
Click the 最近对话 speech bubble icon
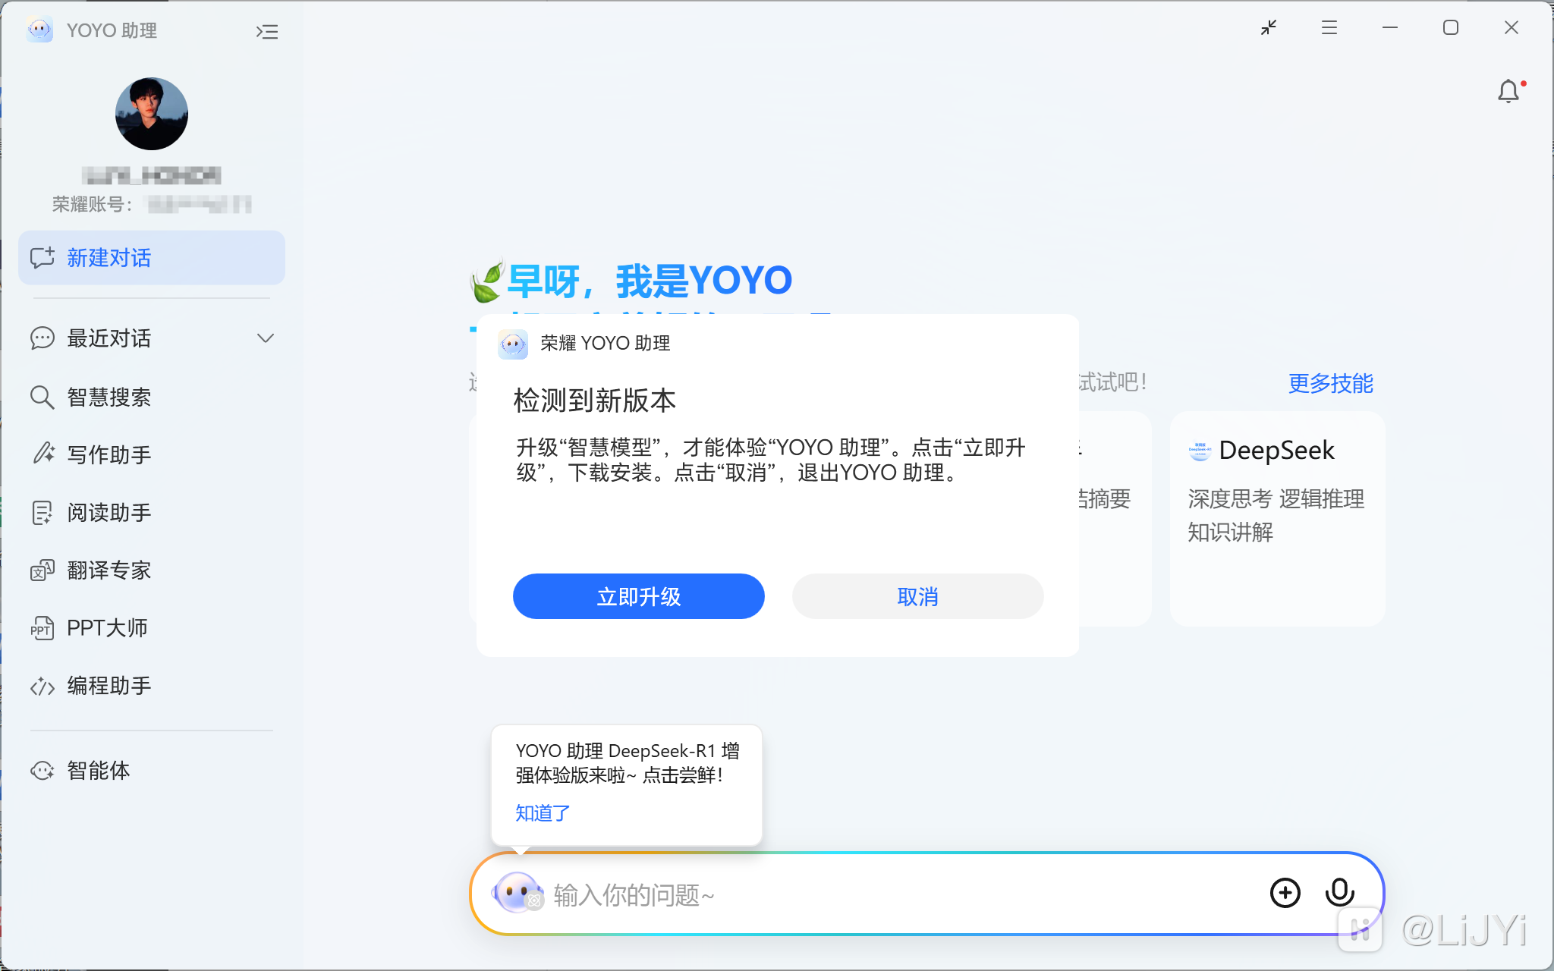click(x=42, y=338)
